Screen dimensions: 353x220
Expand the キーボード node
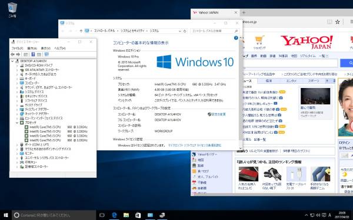pos(17,79)
